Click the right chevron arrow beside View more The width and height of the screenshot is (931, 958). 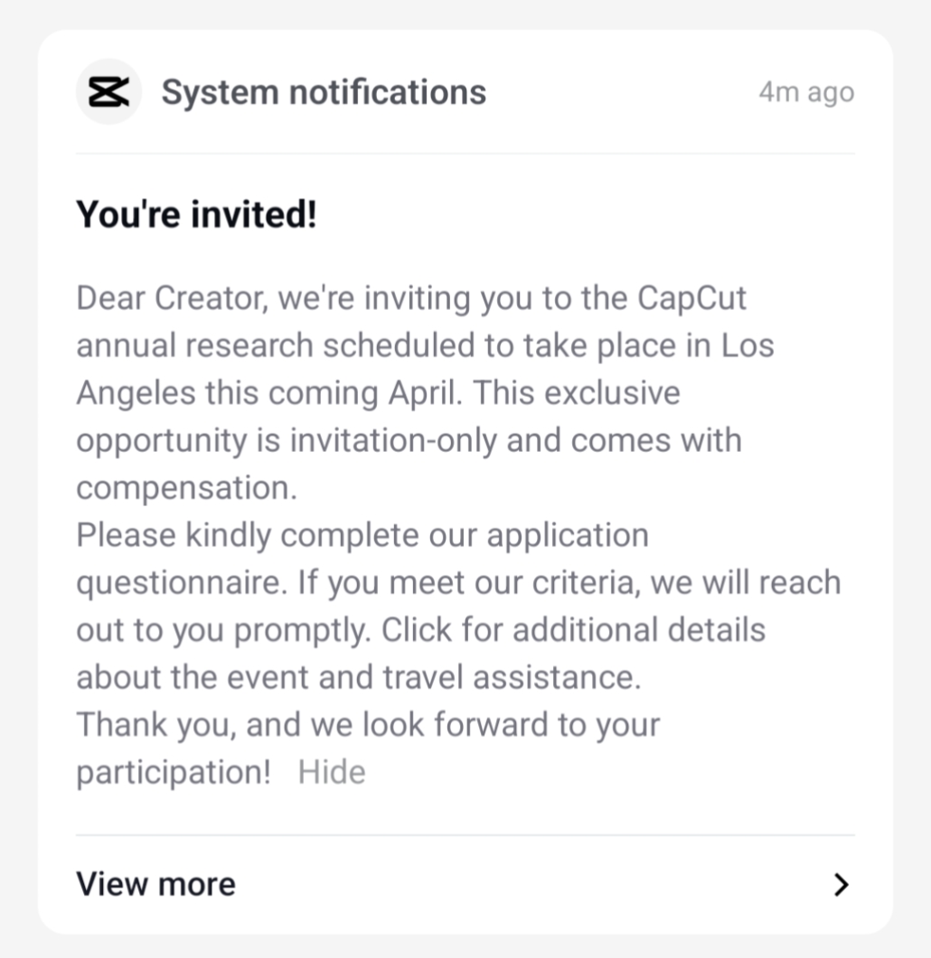tap(842, 884)
